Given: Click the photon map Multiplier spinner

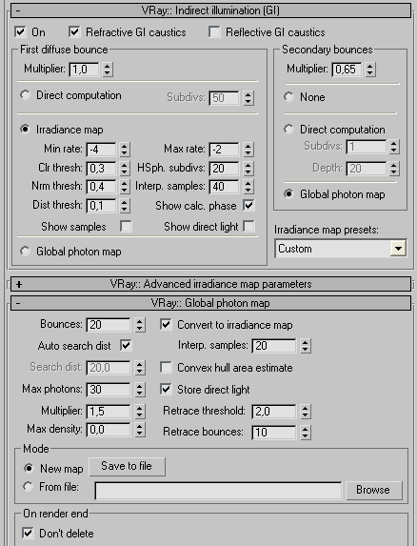Looking at the screenshot, I should (139, 412).
